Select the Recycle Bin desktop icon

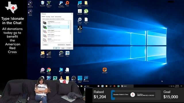point(43,4)
